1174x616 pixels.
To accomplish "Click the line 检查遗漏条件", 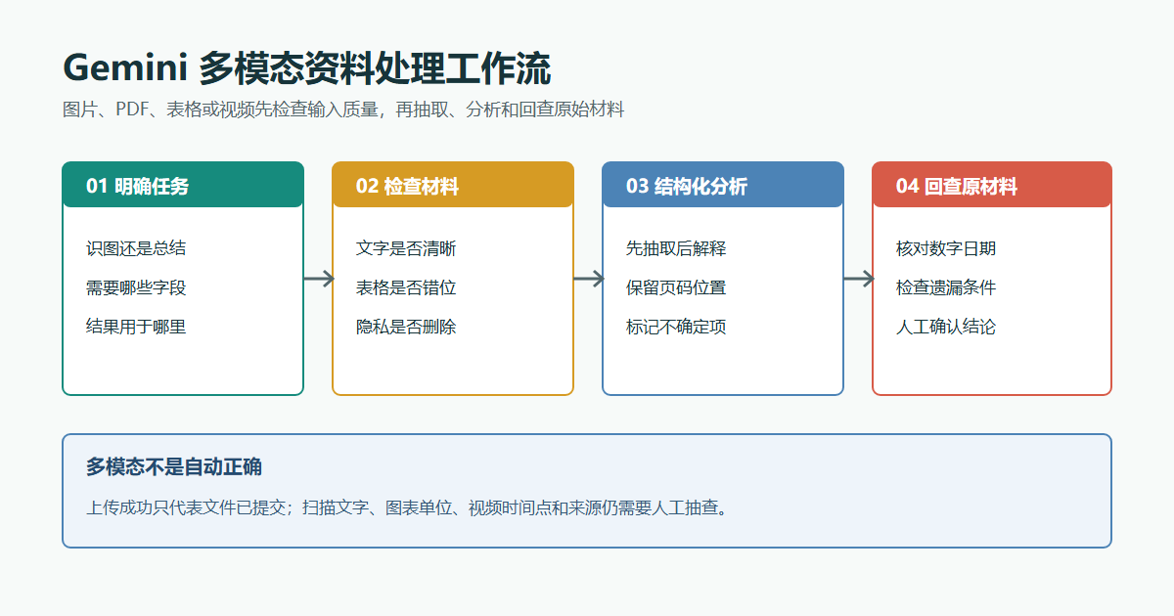I will 946,287.
